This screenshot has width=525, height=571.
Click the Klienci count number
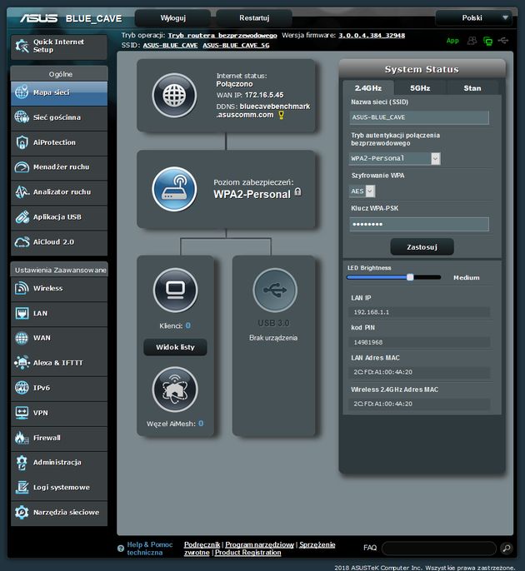(x=188, y=325)
